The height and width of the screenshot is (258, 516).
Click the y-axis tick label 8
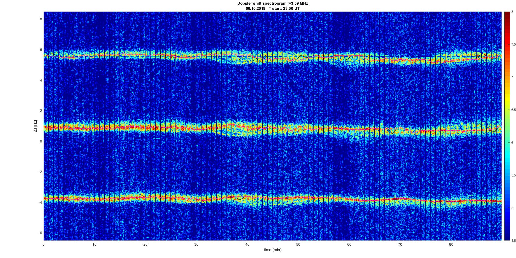41,19
